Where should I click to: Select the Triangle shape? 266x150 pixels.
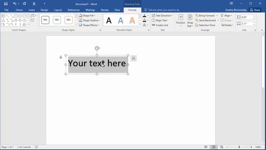coord(3,20)
